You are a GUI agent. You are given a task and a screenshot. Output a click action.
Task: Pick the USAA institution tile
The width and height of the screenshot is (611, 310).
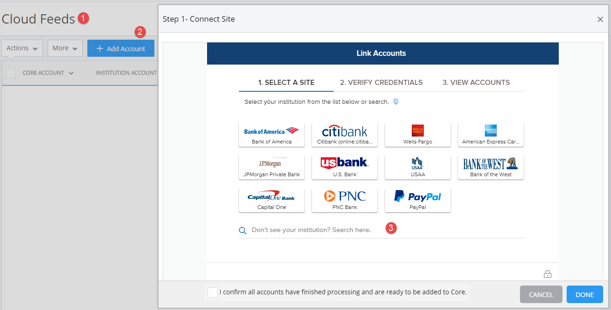click(x=418, y=167)
